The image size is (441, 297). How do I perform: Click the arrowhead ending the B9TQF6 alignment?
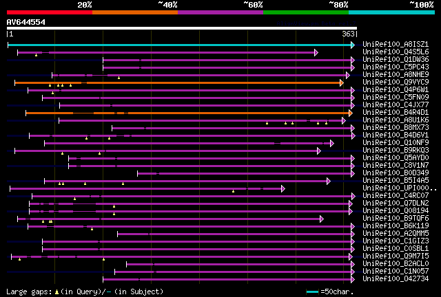322,219
